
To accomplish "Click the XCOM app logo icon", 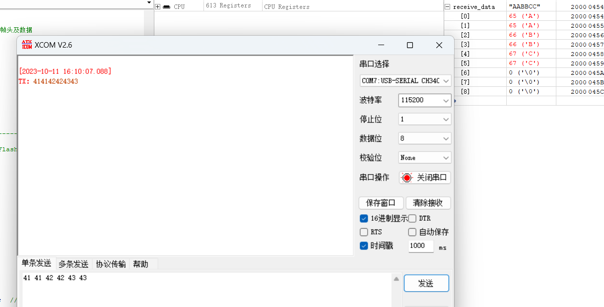I will pyautogui.click(x=27, y=45).
